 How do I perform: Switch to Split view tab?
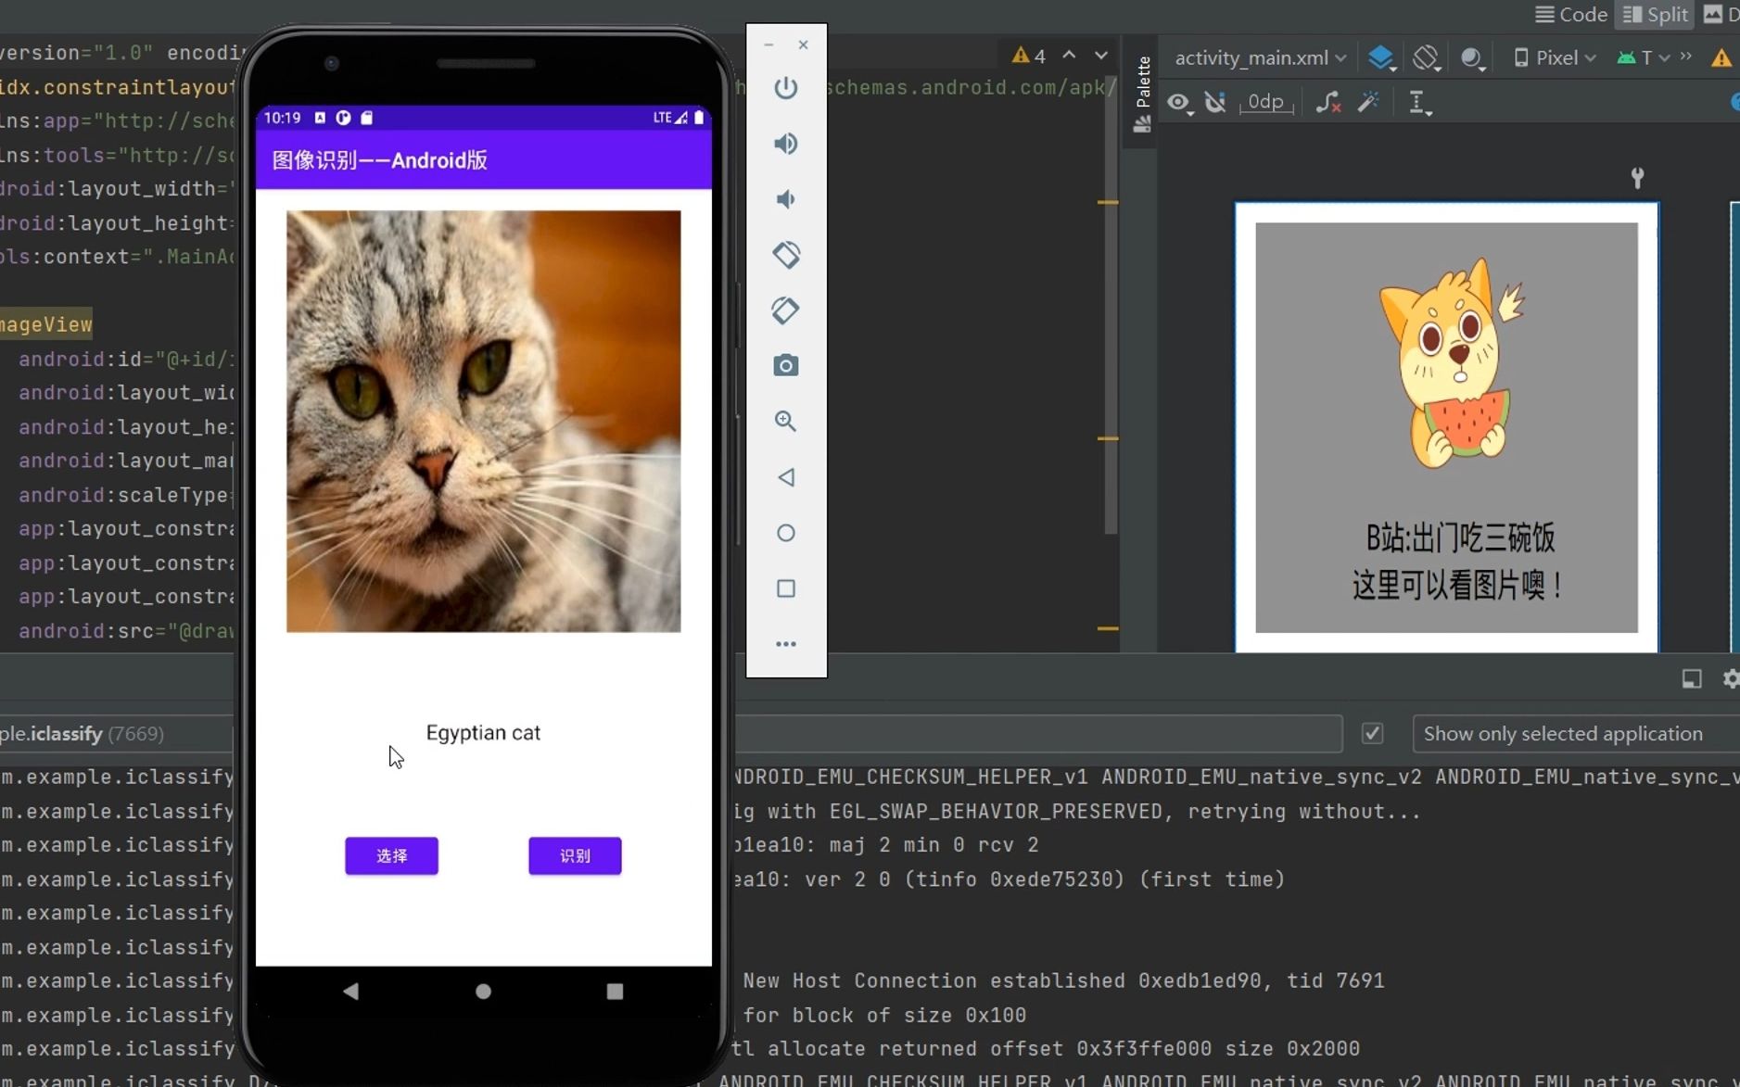pyautogui.click(x=1655, y=14)
